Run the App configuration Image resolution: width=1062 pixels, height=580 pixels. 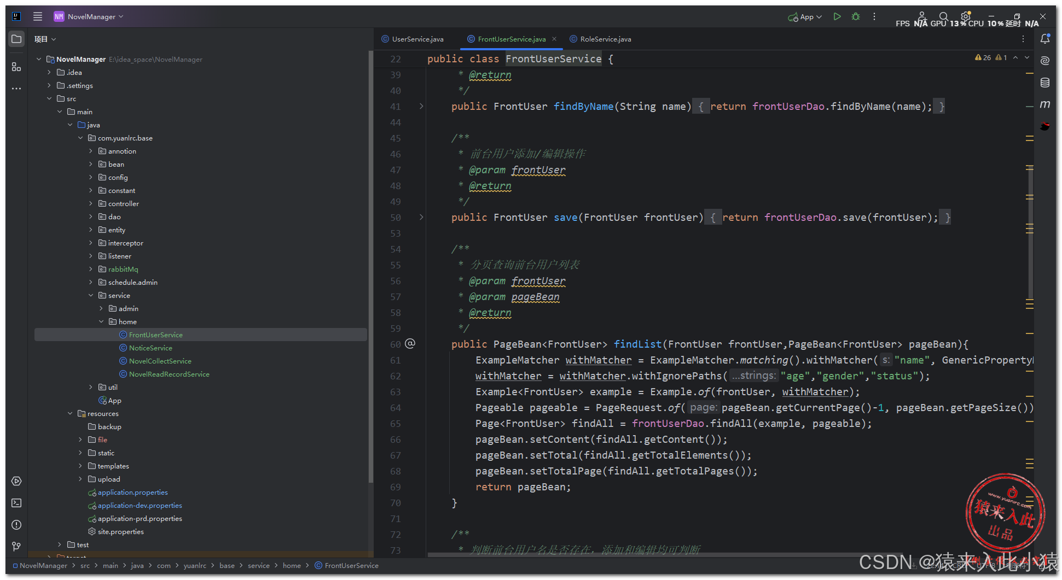tap(837, 16)
